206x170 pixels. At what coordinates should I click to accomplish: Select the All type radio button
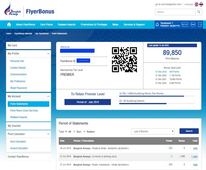[66, 132]
